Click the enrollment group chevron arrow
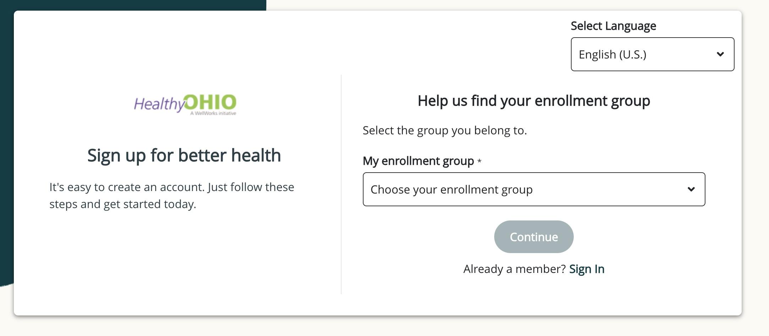Screen dimensions: 769x336 click(x=691, y=189)
